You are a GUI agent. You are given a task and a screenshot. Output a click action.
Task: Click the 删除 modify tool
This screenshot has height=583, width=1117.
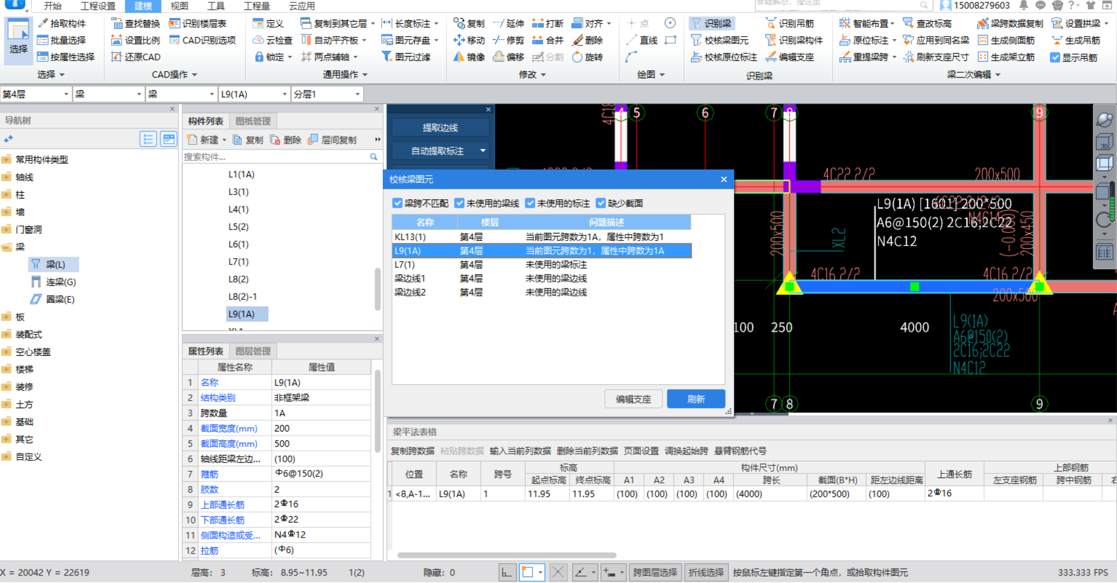pyautogui.click(x=587, y=40)
